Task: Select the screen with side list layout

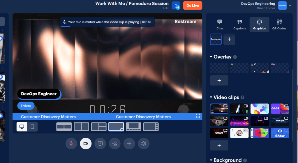Action: point(151,127)
